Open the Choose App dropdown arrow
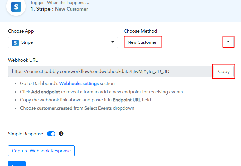The height and width of the screenshot is (166, 241). pyautogui.click(x=113, y=42)
